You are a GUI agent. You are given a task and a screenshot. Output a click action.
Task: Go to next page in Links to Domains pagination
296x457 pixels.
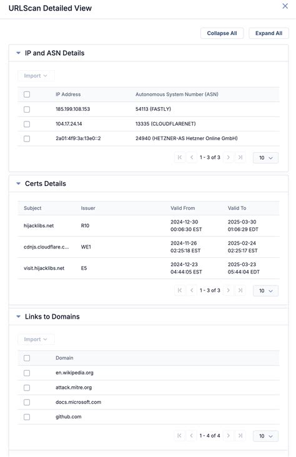229,436
